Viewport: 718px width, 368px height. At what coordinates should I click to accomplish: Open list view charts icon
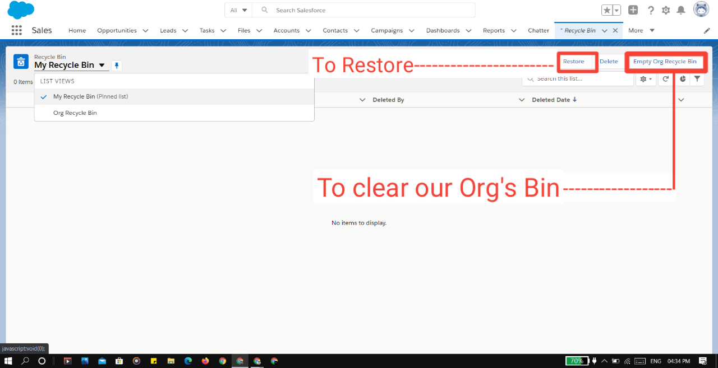(682, 79)
